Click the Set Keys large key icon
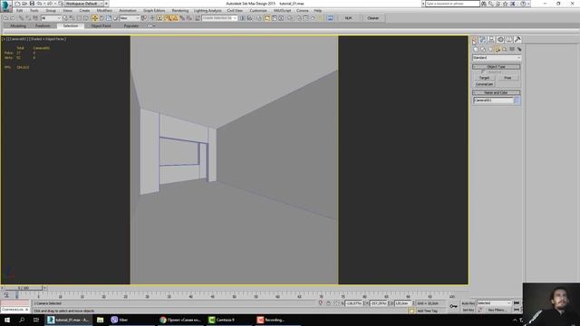Screen dimensions: 580x326 (x=453, y=306)
